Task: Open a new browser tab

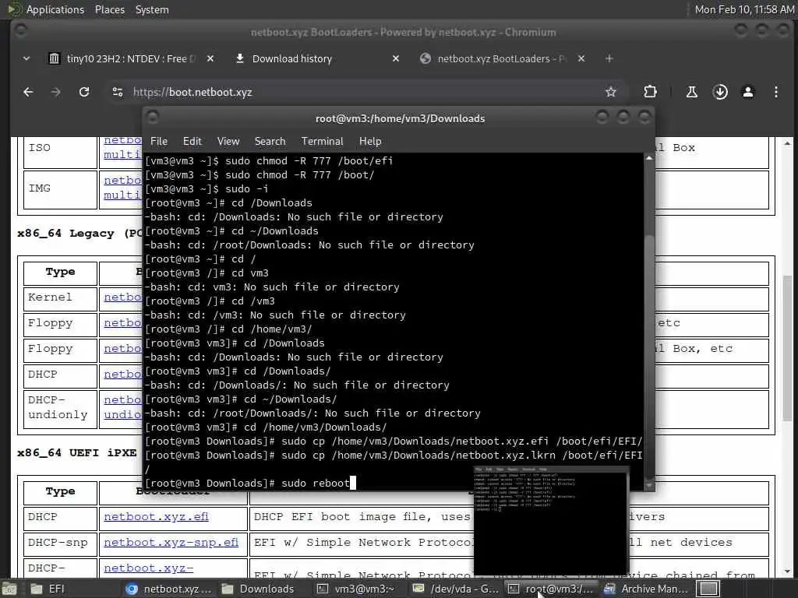Action: click(609, 58)
